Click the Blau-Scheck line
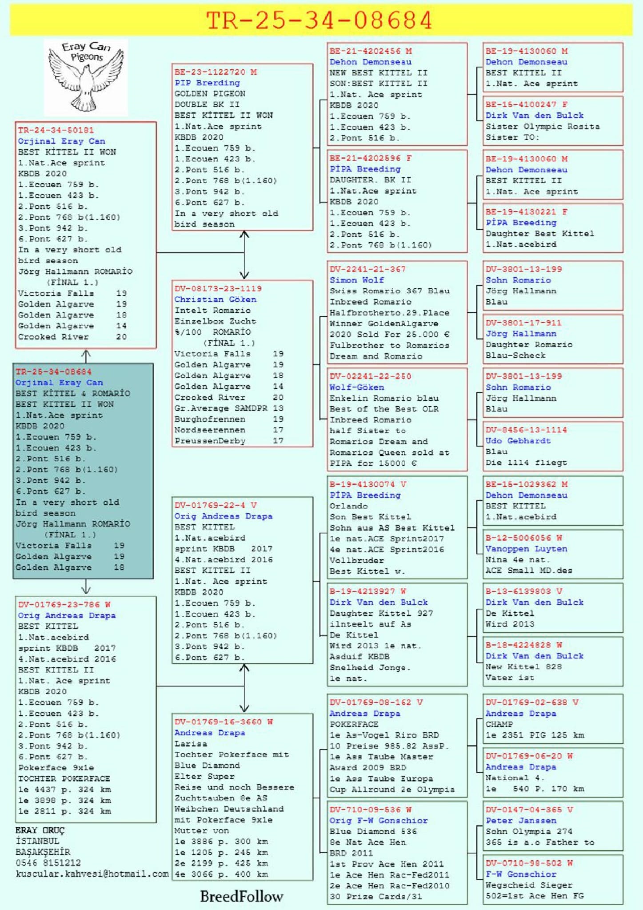The width and height of the screenshot is (643, 910). pyautogui.click(x=515, y=355)
